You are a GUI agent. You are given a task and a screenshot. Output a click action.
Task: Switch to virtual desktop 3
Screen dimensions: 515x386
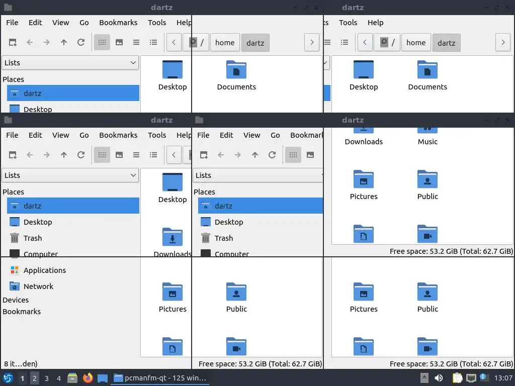point(47,378)
